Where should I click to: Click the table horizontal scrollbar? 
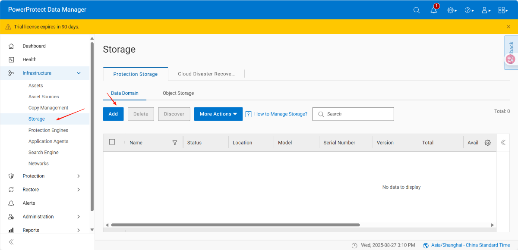(235, 225)
